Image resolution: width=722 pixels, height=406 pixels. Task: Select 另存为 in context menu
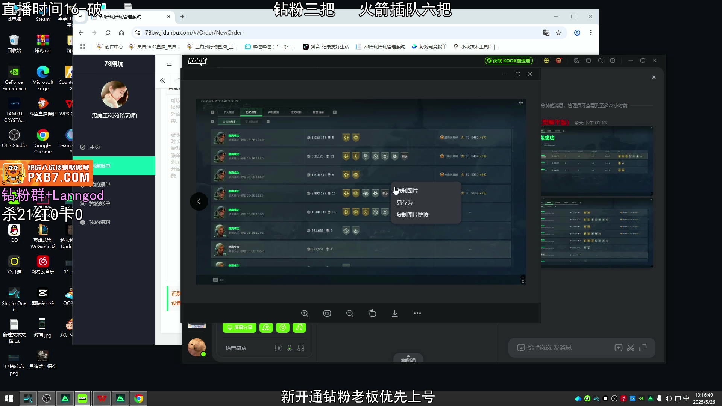(x=405, y=203)
